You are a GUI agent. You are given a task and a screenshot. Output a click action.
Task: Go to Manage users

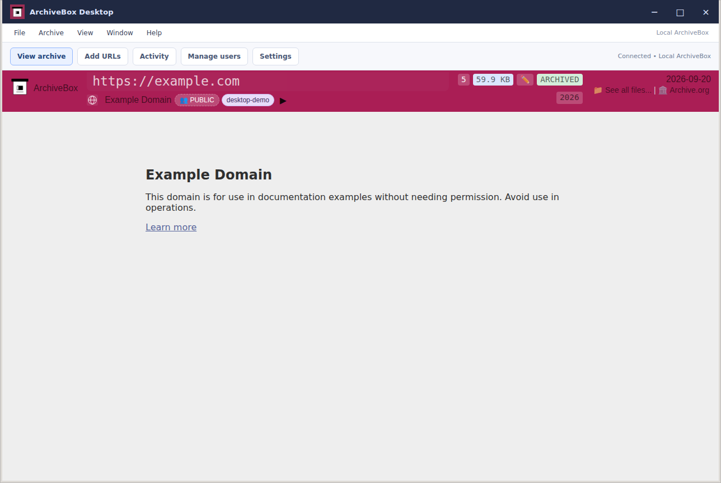tap(214, 56)
